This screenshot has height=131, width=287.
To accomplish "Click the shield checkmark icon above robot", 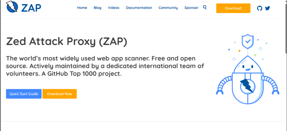I will coord(248,42).
